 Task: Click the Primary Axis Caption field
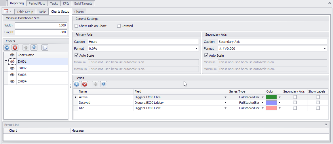pos(143,42)
